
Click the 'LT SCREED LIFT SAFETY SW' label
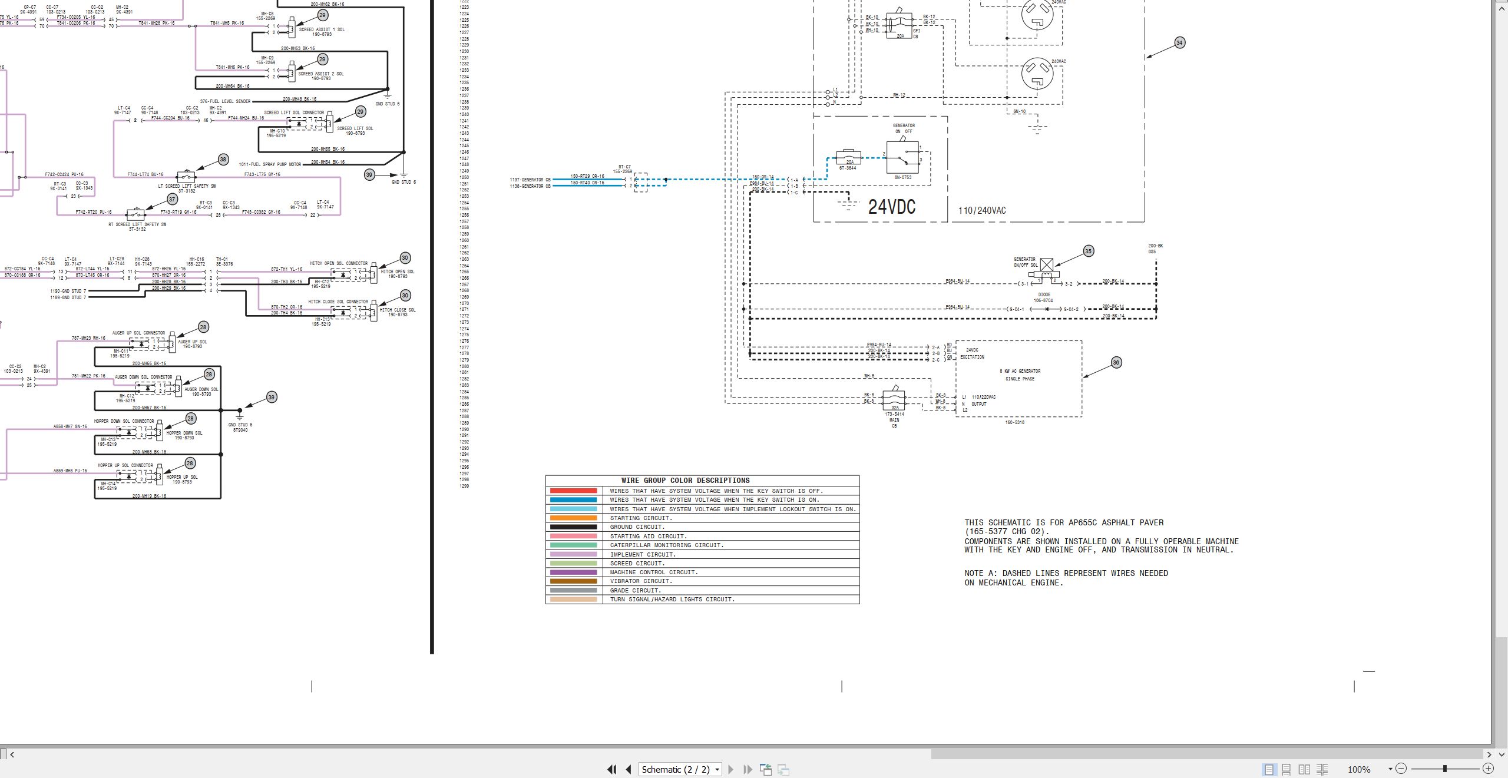(187, 186)
